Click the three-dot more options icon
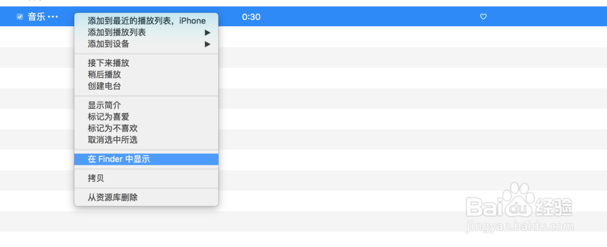Viewport: 607px width, 247px height. tap(53, 17)
